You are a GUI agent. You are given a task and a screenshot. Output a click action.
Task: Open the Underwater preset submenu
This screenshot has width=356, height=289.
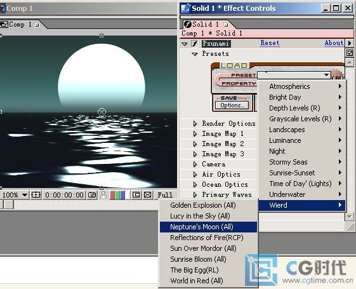coord(302,194)
